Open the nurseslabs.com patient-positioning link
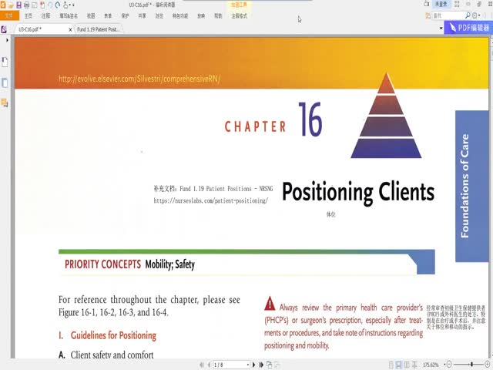Viewport: 493px width, 370px height. [210, 200]
